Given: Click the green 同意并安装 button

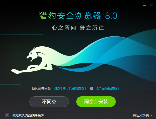Looking at the screenshot, I should pyautogui.click(x=96, y=102).
